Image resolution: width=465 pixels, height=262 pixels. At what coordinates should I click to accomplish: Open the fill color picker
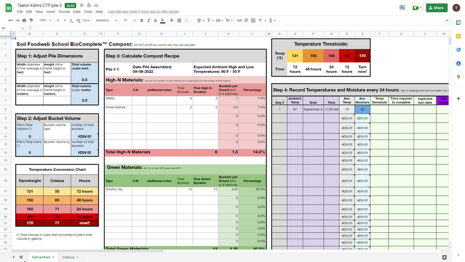[172, 21]
